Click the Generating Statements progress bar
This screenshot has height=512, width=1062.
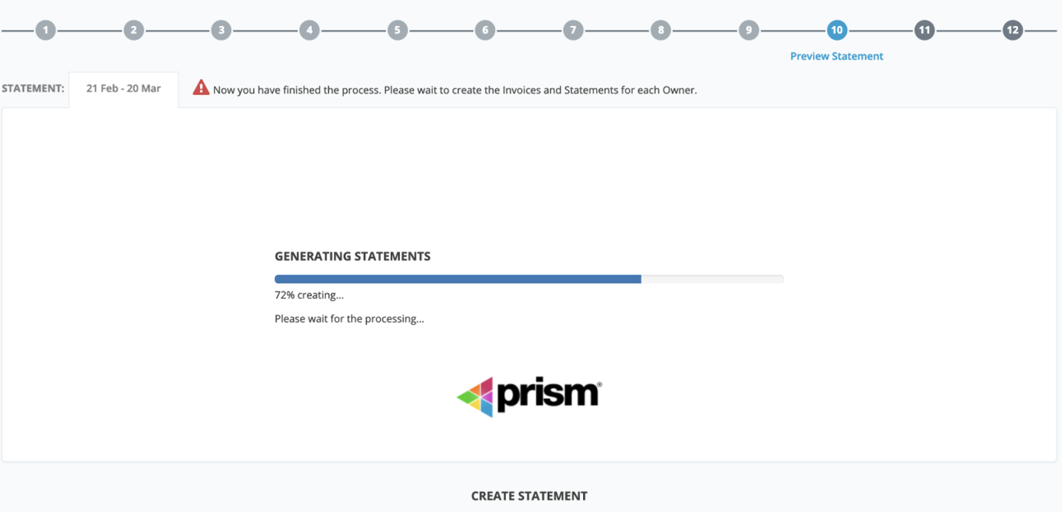529,279
